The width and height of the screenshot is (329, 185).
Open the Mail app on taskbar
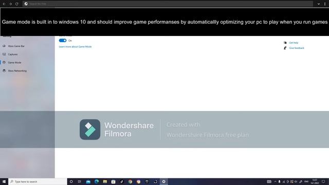pyautogui.click(x=88, y=181)
